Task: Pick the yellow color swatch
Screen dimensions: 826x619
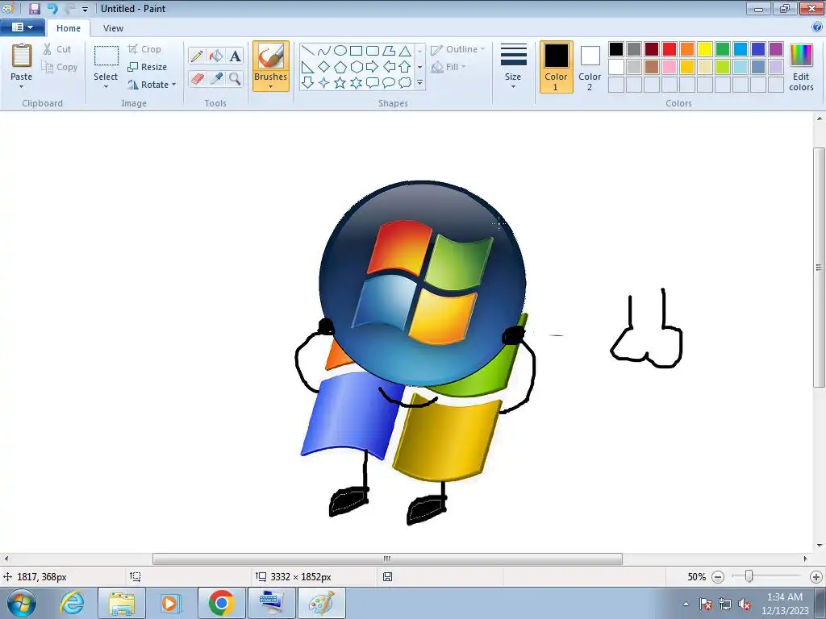Action: (x=705, y=49)
